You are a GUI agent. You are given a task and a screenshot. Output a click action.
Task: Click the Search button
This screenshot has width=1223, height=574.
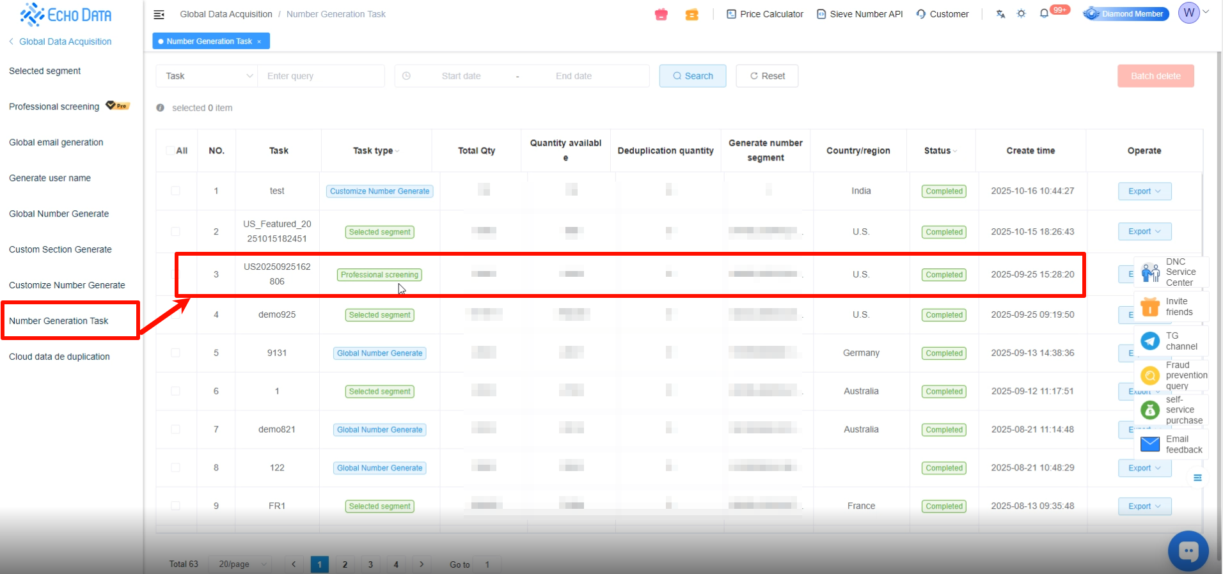point(692,76)
